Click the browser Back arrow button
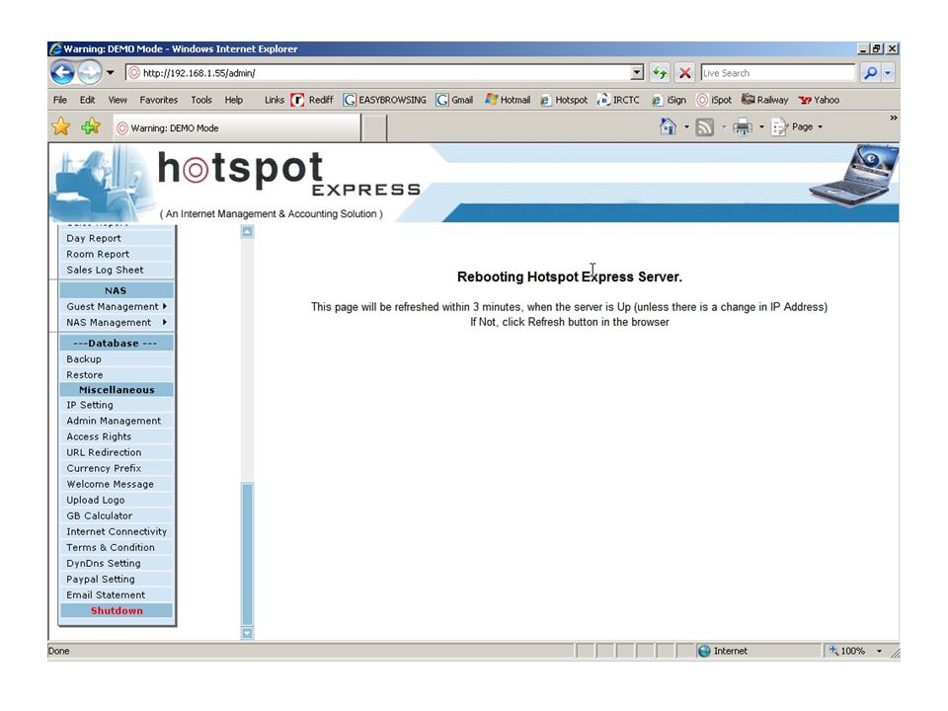This screenshot has width=948, height=711. (x=62, y=73)
